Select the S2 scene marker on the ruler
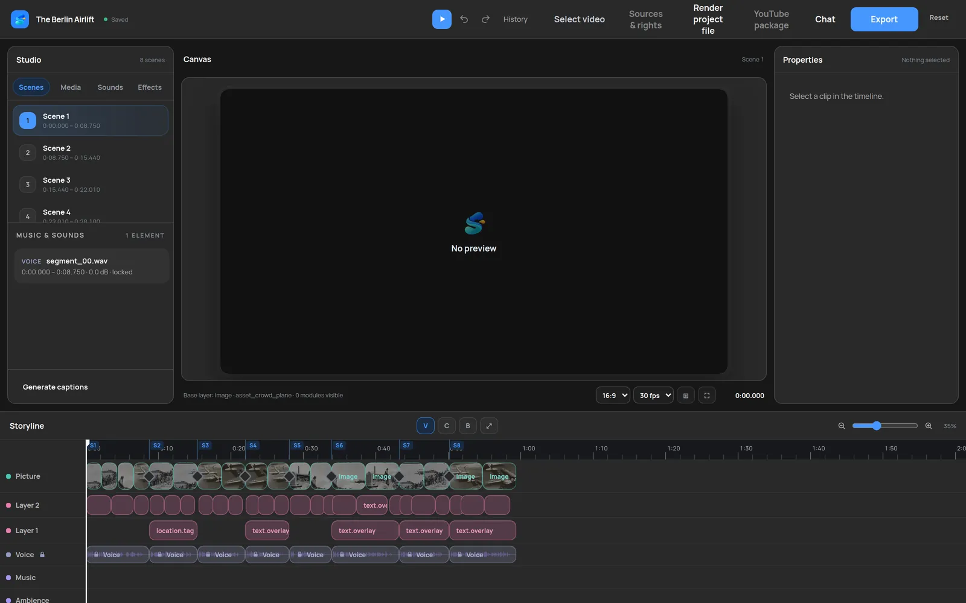Image resolution: width=966 pixels, height=603 pixels. pyautogui.click(x=157, y=446)
